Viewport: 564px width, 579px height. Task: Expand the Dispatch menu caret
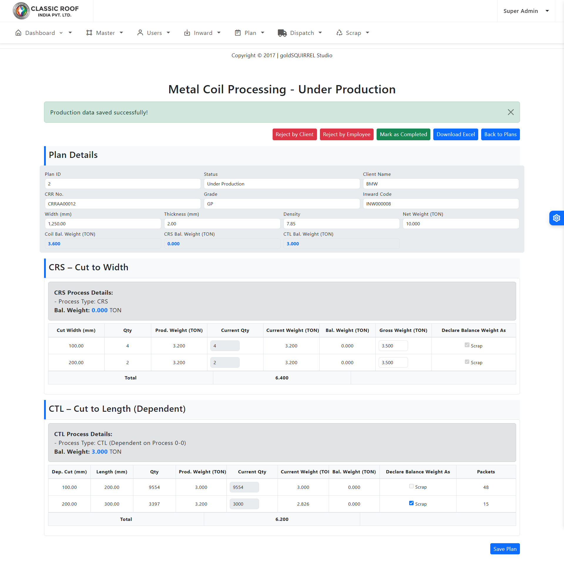(x=320, y=33)
